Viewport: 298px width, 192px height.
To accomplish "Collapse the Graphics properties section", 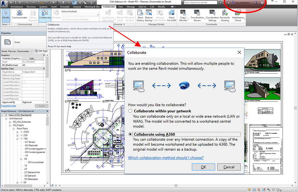I will [44, 55].
